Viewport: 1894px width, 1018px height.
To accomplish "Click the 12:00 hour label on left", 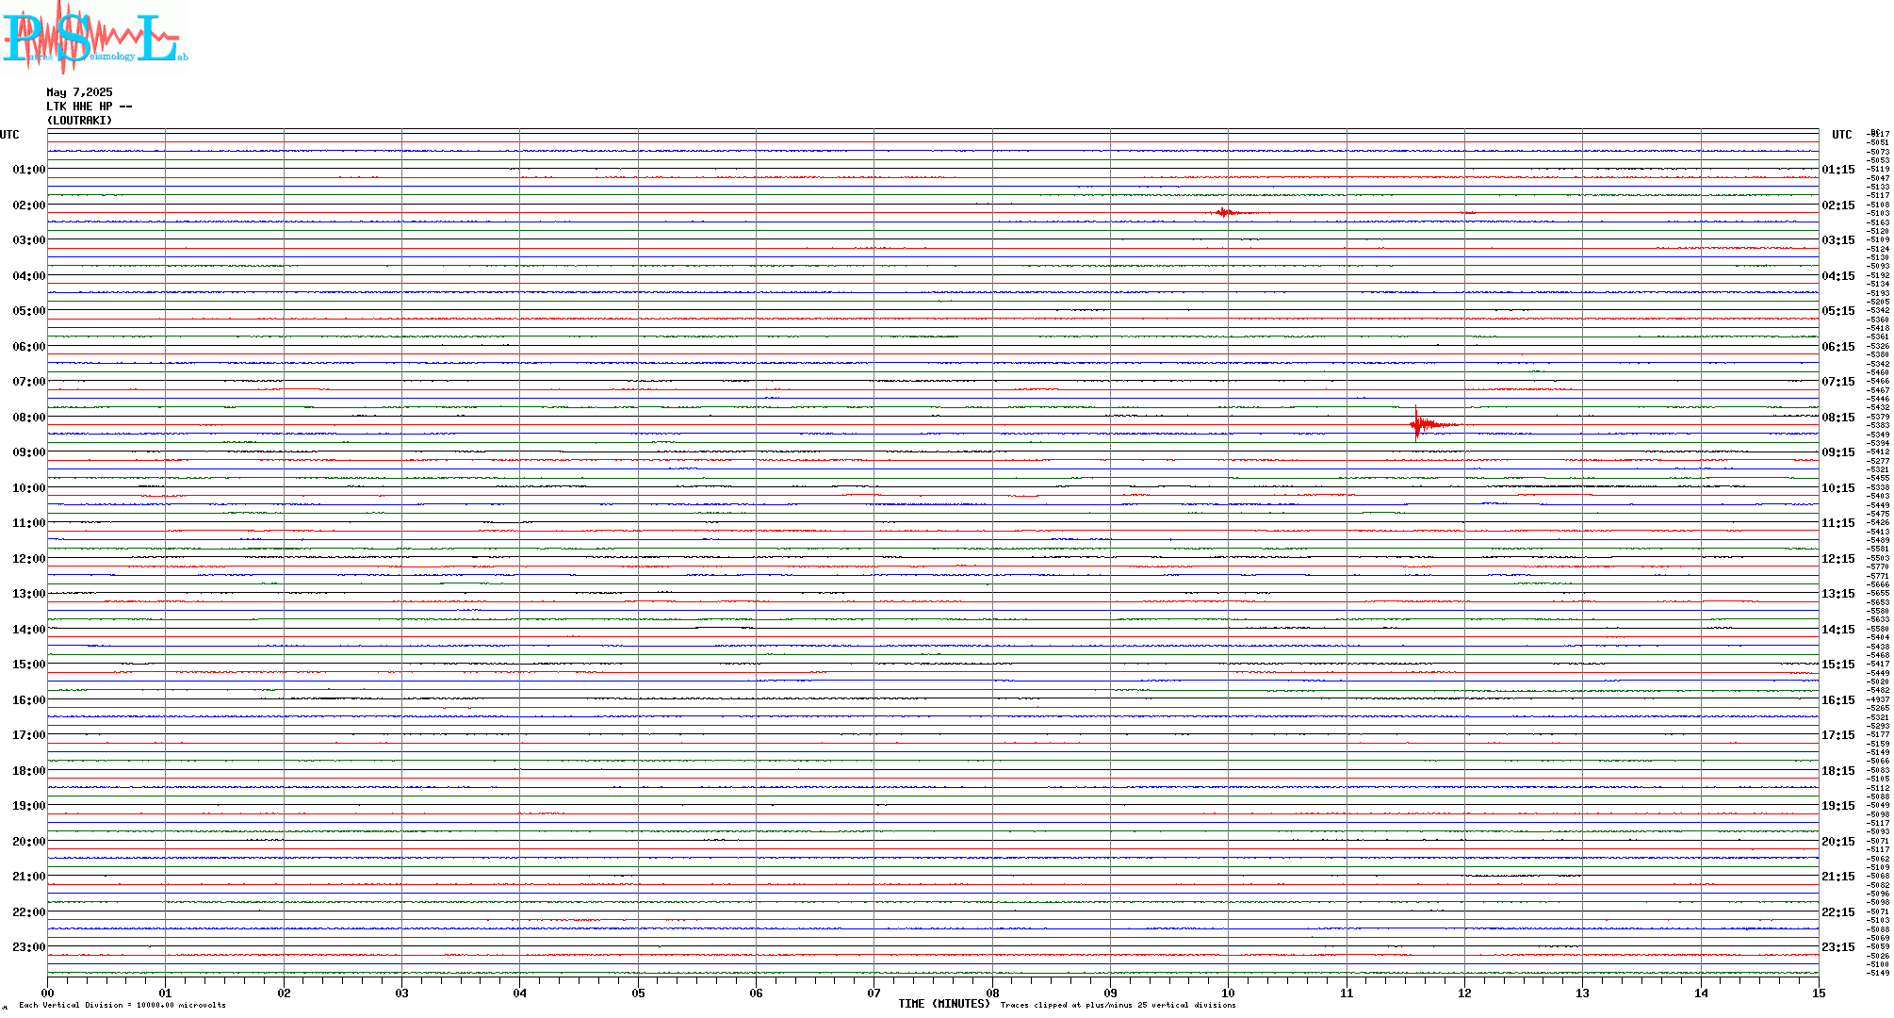I will tap(28, 559).
